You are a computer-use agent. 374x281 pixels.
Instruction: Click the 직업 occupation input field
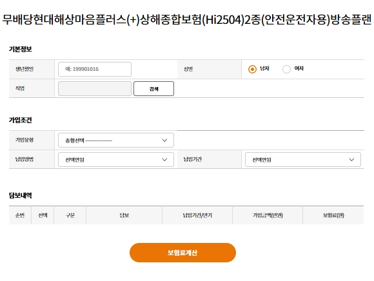pos(95,89)
